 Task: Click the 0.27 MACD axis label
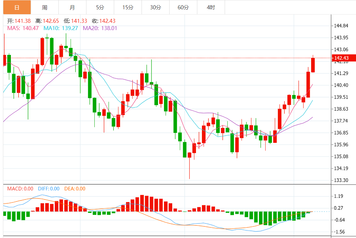coord(339,208)
